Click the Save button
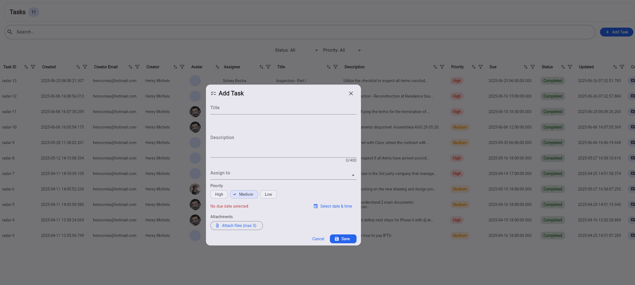Screen dimensions: 635x285 click(x=343, y=239)
